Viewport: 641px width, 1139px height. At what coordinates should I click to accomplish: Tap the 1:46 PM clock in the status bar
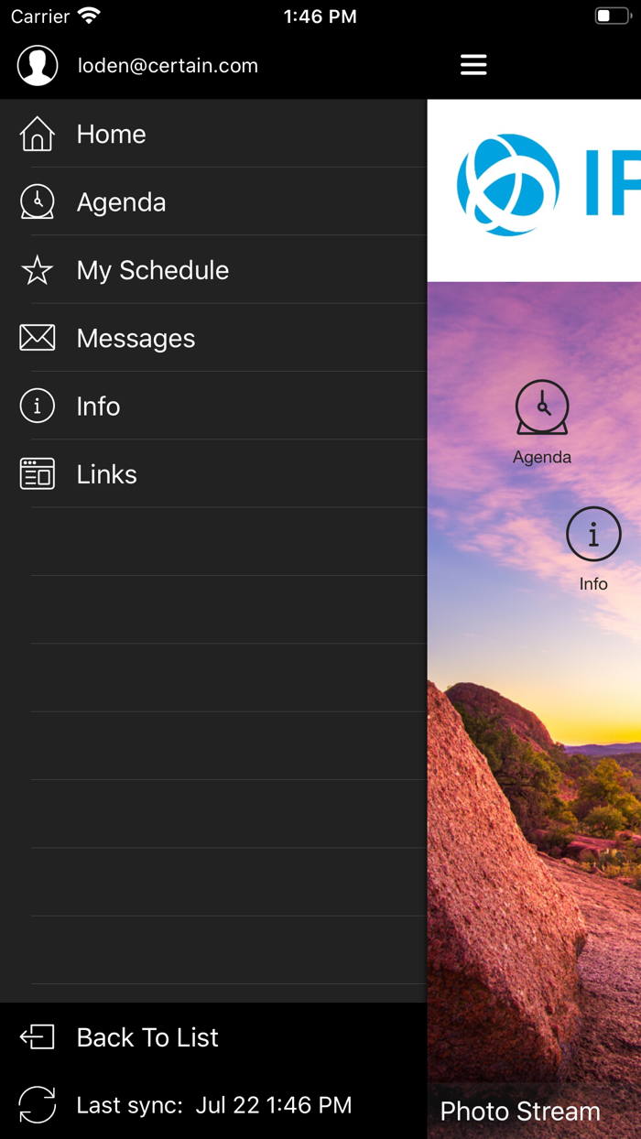tap(320, 16)
